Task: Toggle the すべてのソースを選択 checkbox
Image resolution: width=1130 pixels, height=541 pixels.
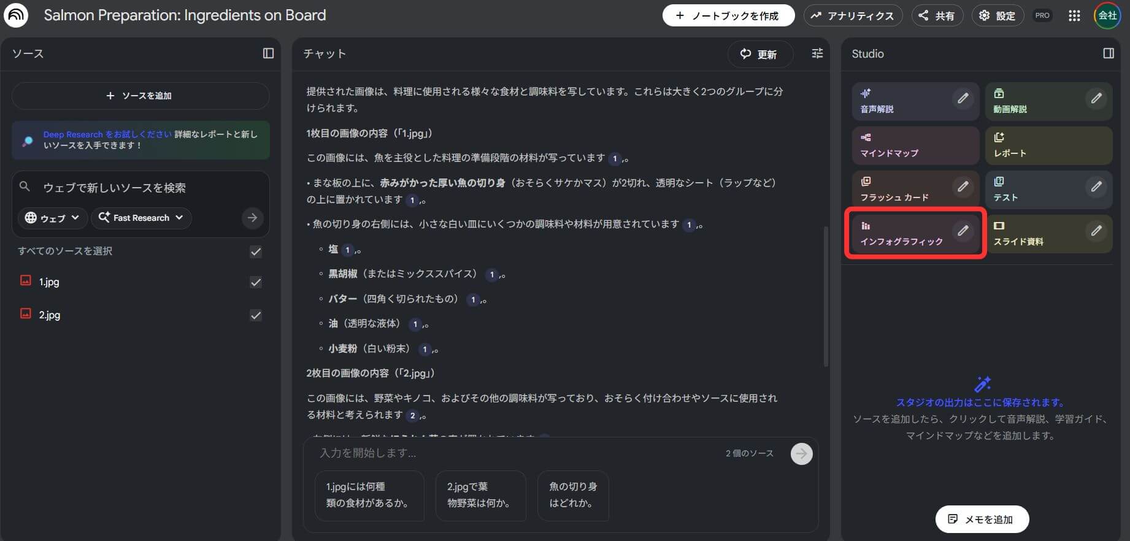Action: (x=256, y=251)
